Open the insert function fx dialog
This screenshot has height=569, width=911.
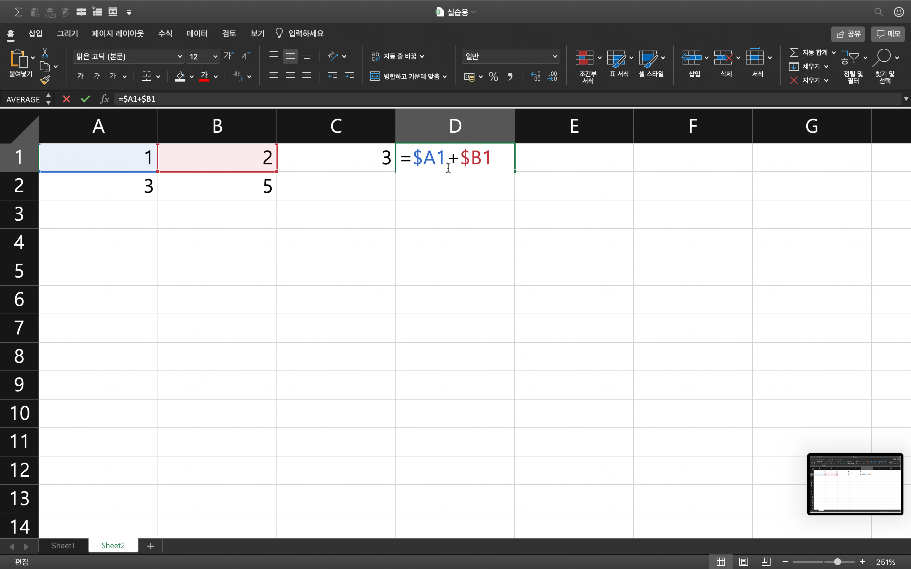coord(104,99)
